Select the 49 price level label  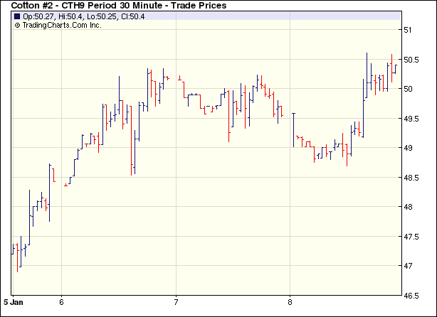[x=408, y=148]
